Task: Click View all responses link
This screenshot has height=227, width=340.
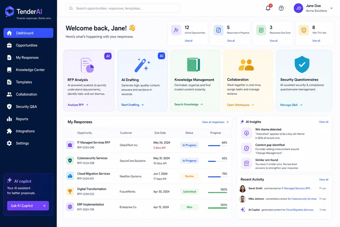Action: pos(215,122)
